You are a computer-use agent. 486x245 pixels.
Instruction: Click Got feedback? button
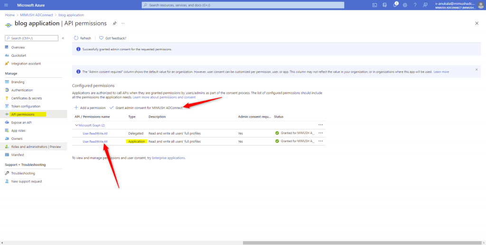[113, 38]
